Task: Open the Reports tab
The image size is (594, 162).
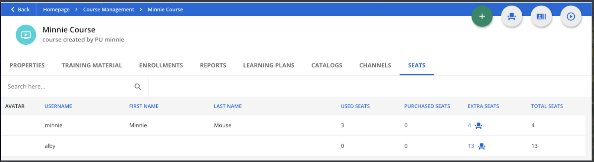Action: pyautogui.click(x=213, y=65)
